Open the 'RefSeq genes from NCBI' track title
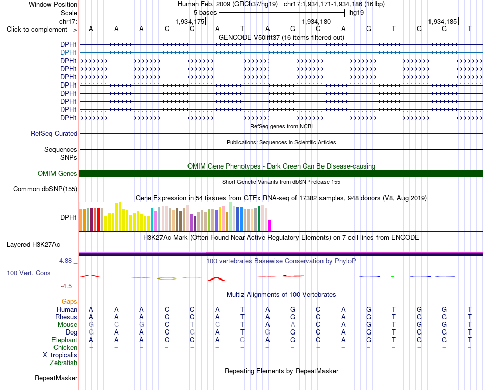 click(281, 126)
